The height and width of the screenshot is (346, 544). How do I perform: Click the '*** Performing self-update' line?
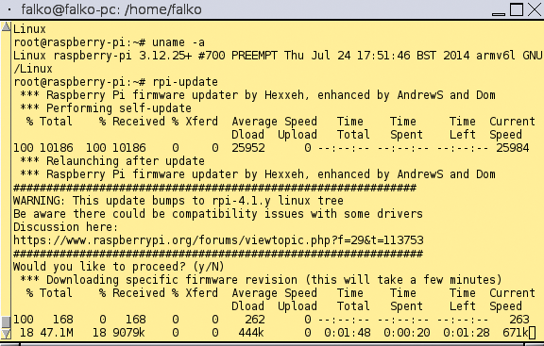pos(106,108)
